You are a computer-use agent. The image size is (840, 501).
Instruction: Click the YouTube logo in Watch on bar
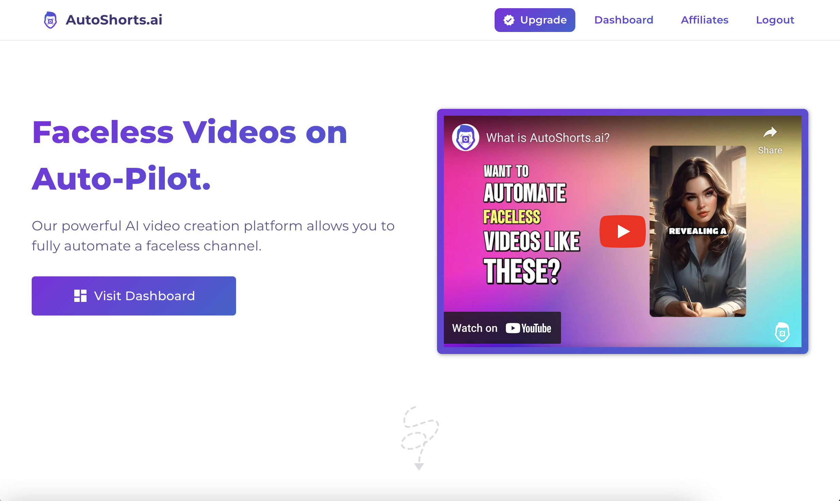coord(528,328)
